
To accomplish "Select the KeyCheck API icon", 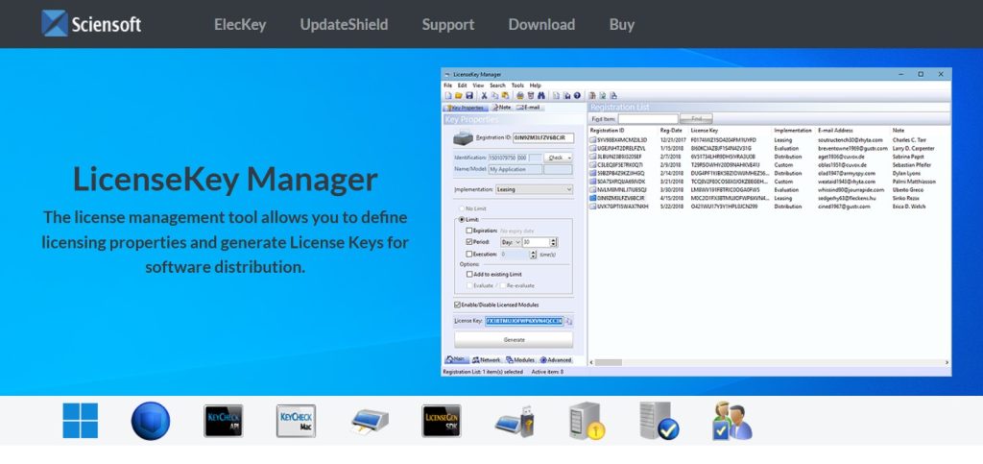I will 223,421.
